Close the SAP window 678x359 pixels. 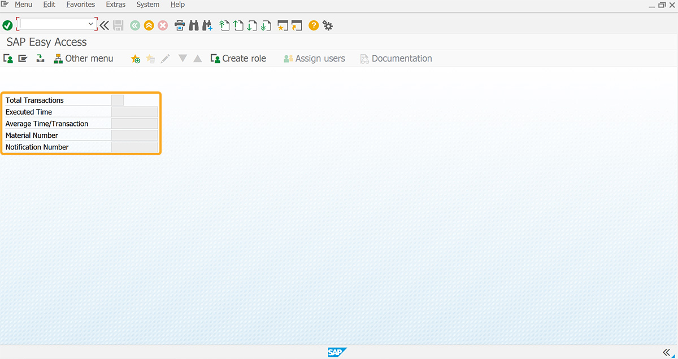[672, 5]
